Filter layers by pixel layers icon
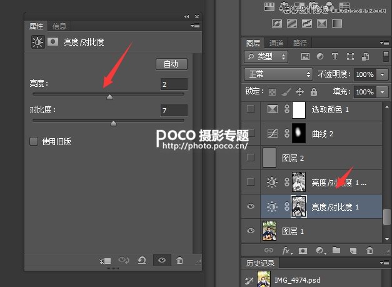The image size is (392, 287). pos(305,56)
